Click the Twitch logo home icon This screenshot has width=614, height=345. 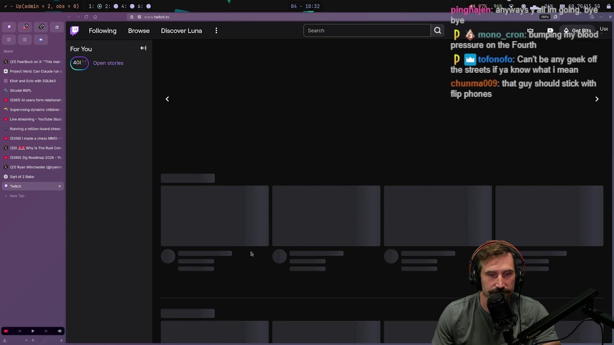(x=75, y=31)
